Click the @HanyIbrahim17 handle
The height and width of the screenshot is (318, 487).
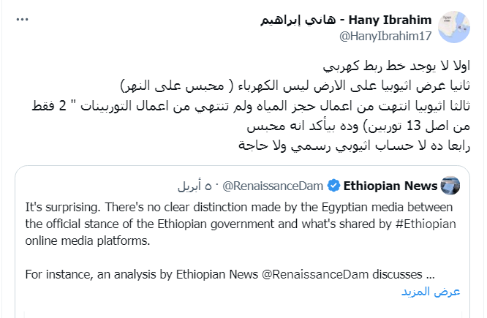coord(386,35)
